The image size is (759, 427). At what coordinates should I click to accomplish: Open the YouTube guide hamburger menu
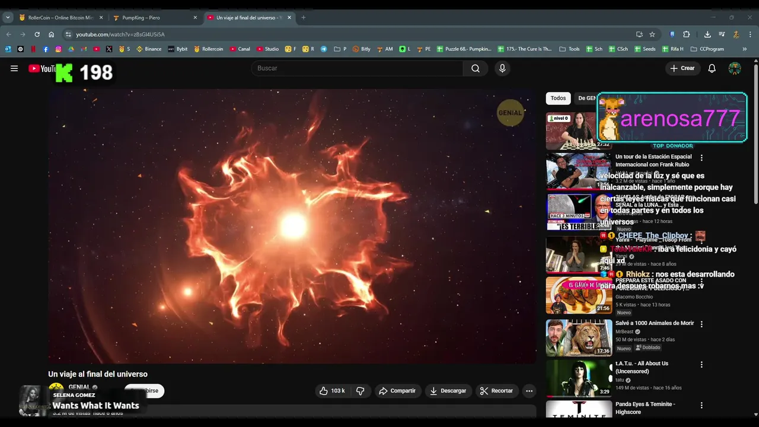point(14,68)
